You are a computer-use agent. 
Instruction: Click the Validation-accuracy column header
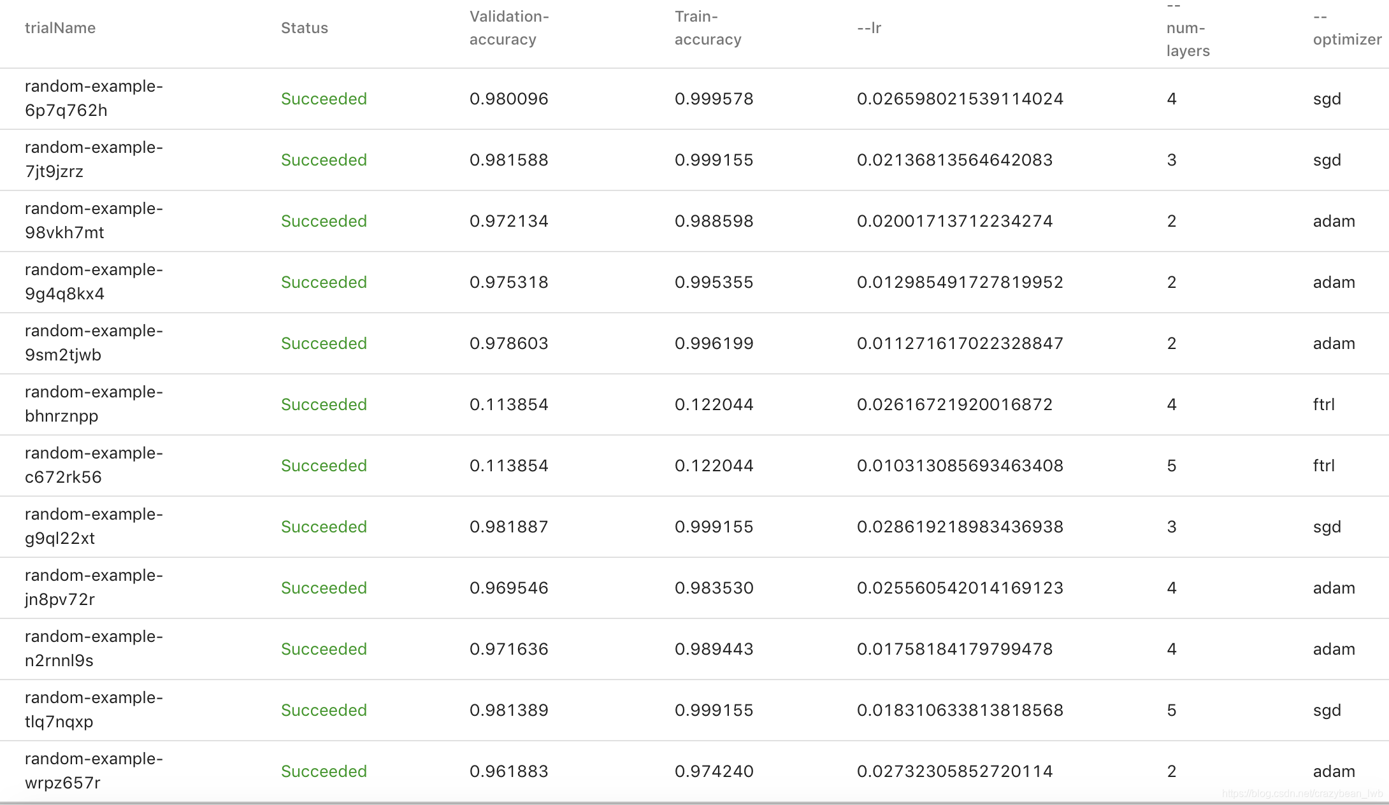pos(509,28)
